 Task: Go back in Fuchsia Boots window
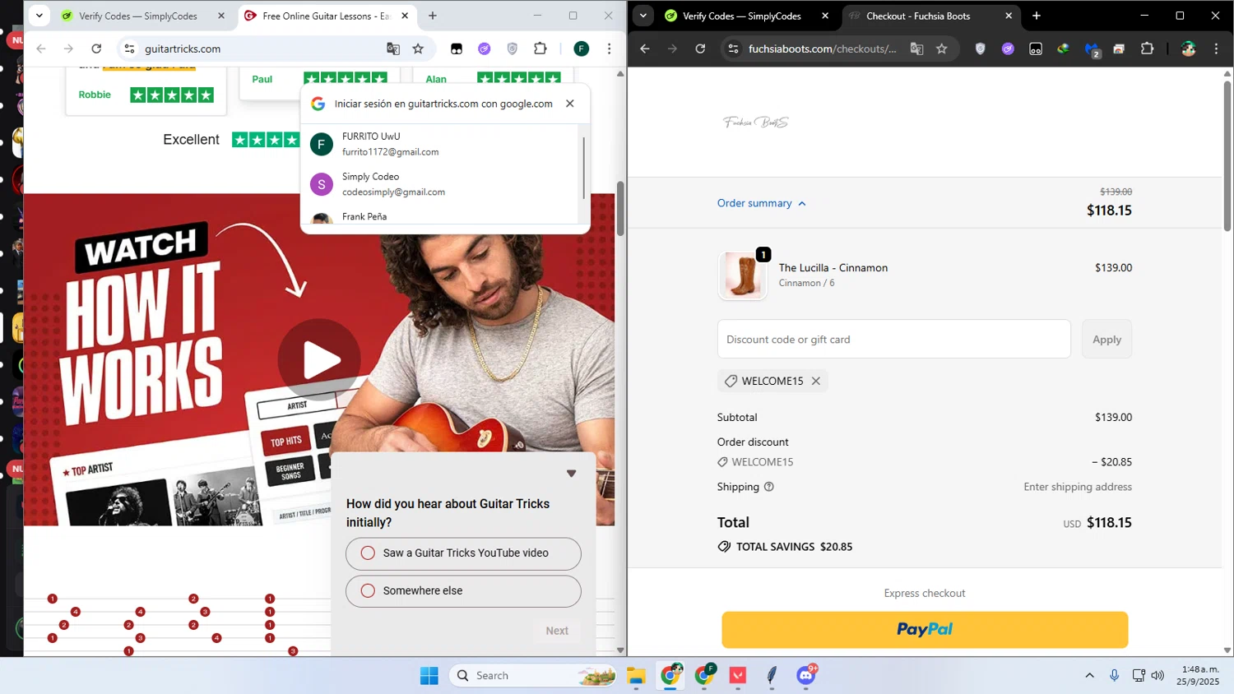645,49
